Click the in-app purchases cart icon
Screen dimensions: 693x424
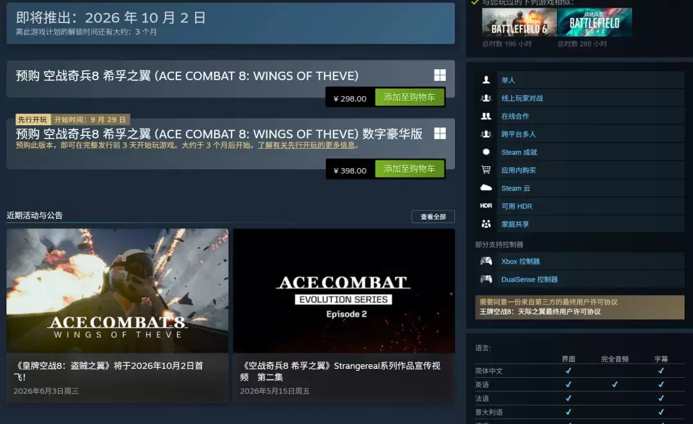[486, 169]
